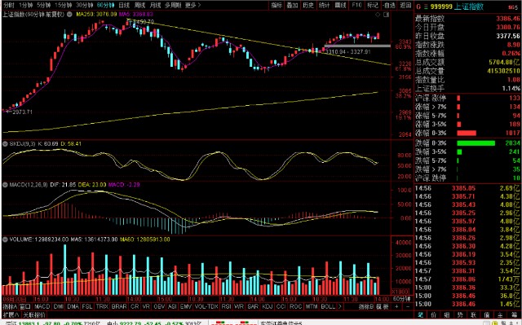Open the 统计 statistics button
This screenshot has width=522, height=325.
tap(325, 5)
